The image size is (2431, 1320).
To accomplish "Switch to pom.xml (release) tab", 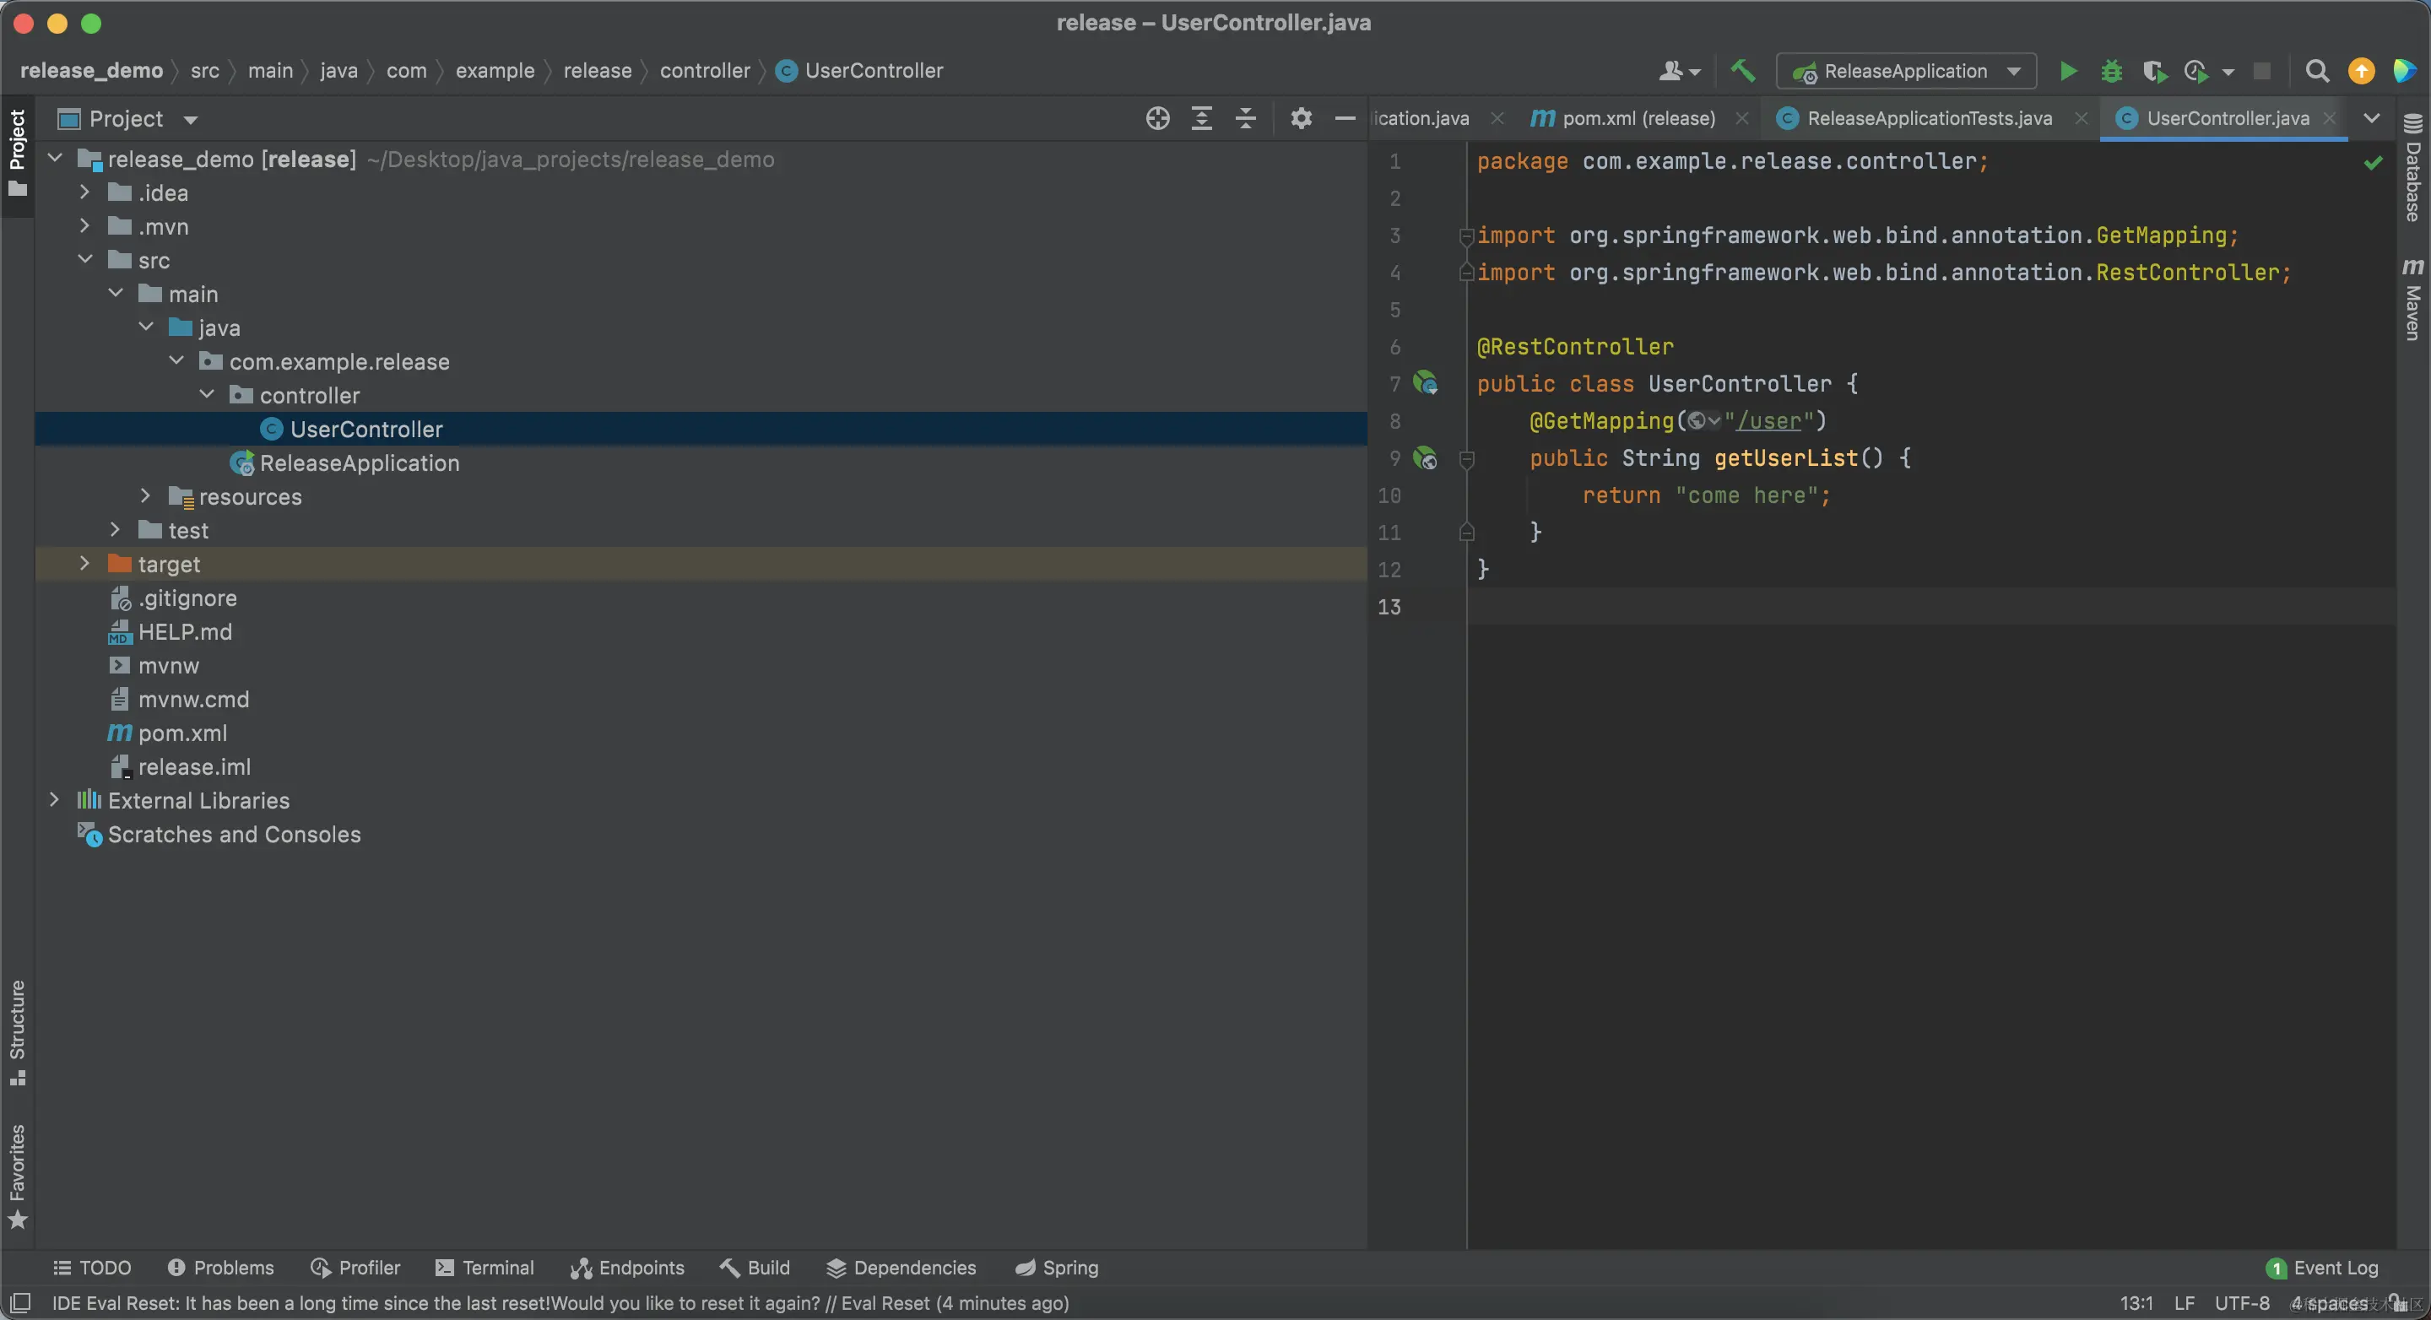I will (x=1638, y=119).
